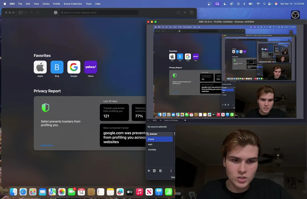Viewport: 307px width, 199px height.
Task: Click the OBS preview canvas
Action: 225,71
